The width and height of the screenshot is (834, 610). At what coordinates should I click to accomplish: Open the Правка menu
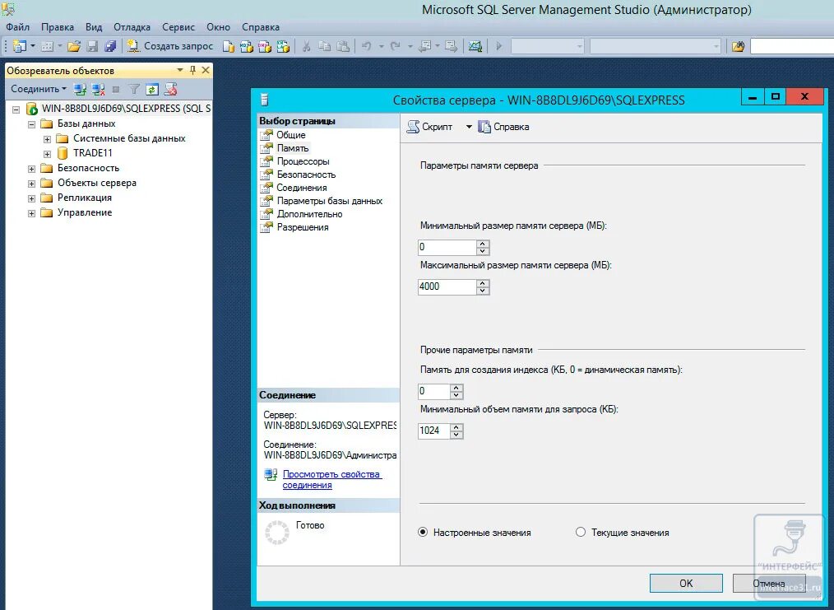tap(58, 27)
